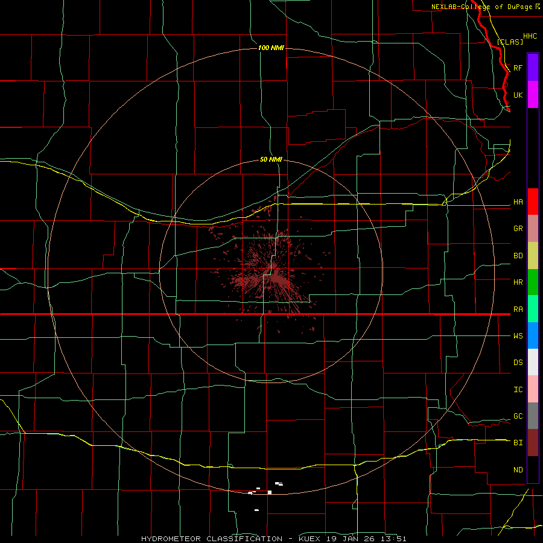
Task: Click the NEXLAB-College of DuPage credit text
Action: 483,7
